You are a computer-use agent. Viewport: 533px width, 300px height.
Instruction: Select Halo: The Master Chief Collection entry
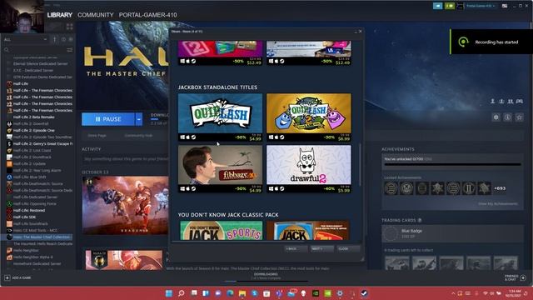[x=37, y=237]
